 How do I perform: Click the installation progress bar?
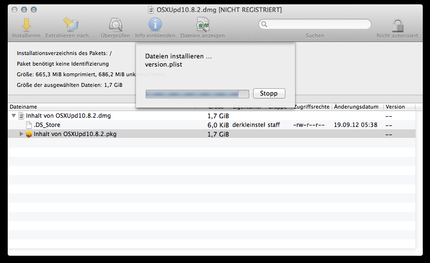click(x=197, y=94)
